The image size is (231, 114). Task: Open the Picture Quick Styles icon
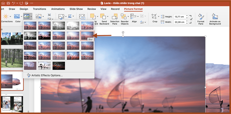[x=62, y=16]
